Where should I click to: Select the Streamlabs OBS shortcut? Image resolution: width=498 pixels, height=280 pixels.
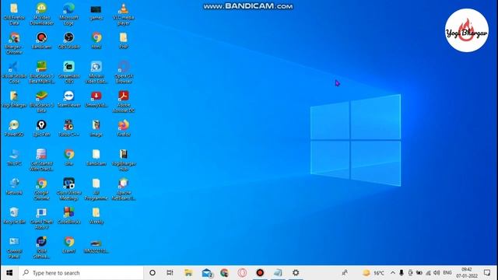(68, 72)
